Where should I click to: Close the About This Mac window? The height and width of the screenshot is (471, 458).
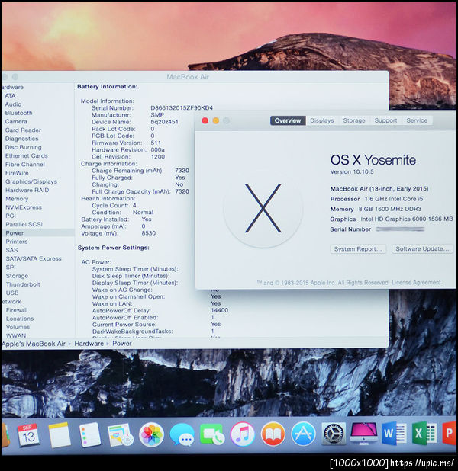pyautogui.click(x=205, y=120)
